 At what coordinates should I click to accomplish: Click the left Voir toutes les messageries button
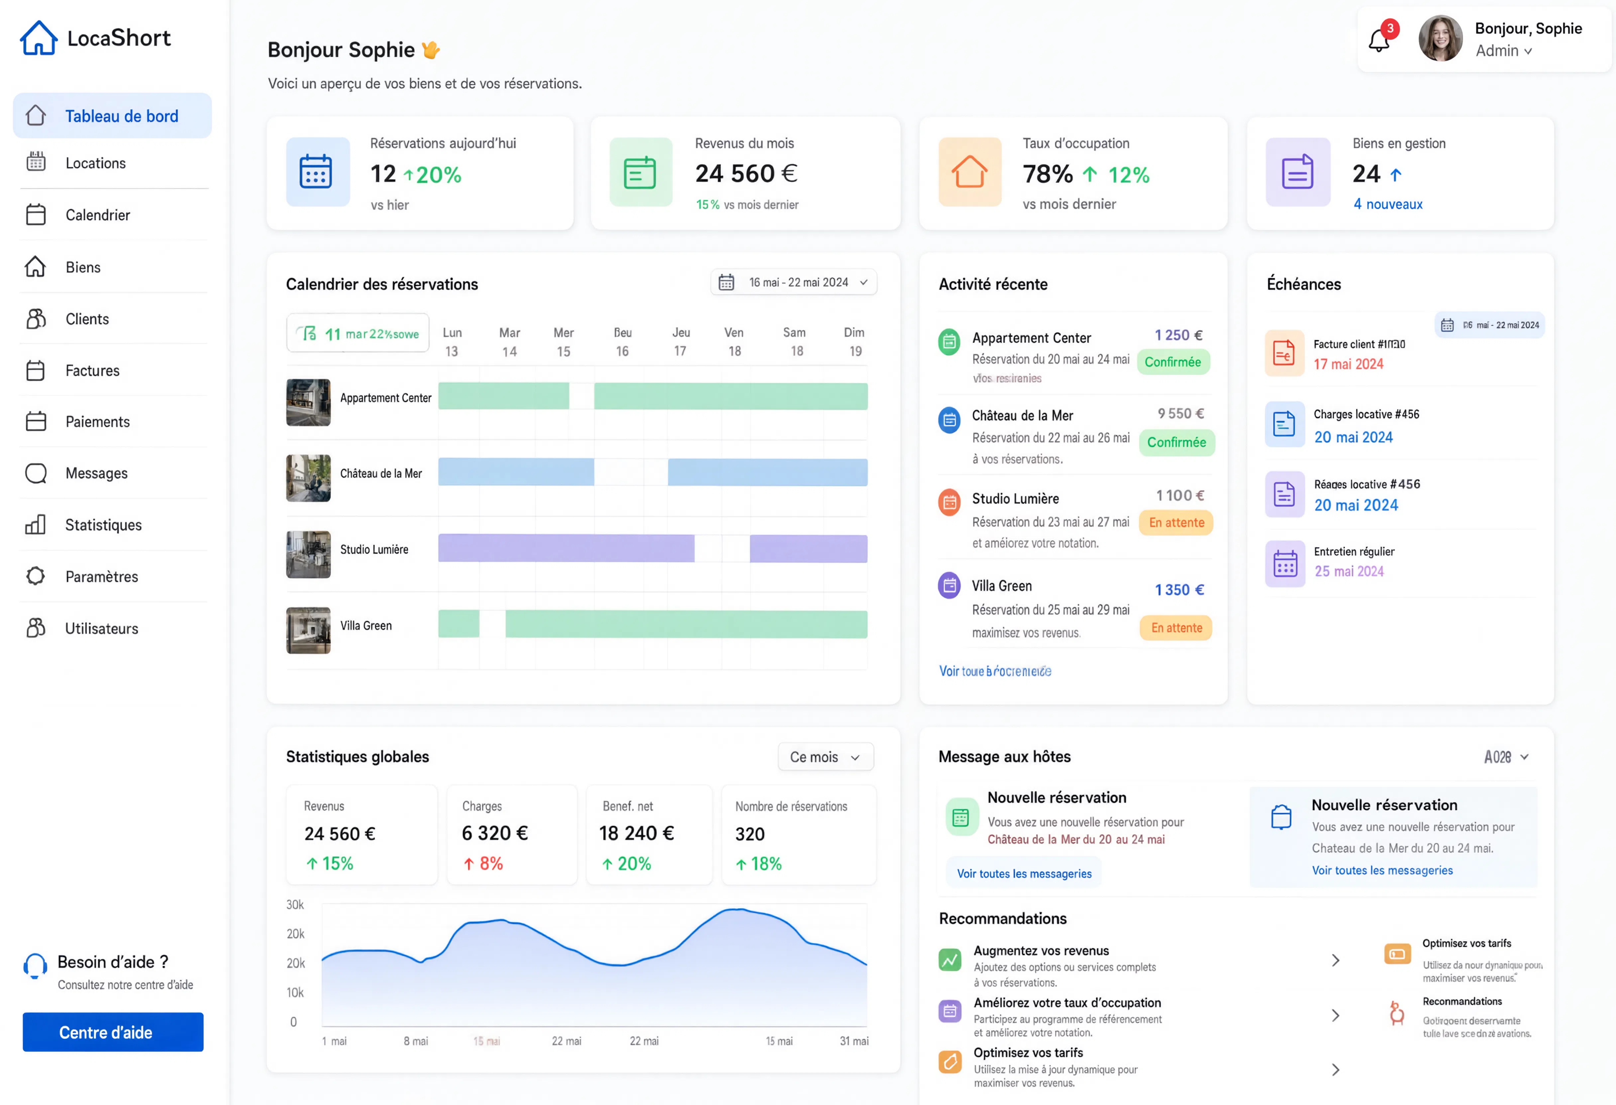tap(1024, 874)
